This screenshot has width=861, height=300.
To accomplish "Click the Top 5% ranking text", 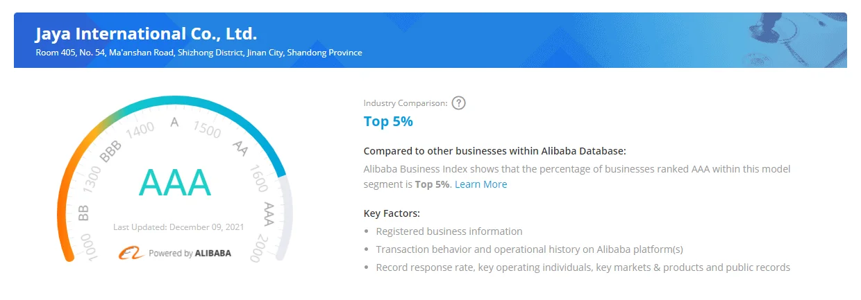I will coord(388,122).
